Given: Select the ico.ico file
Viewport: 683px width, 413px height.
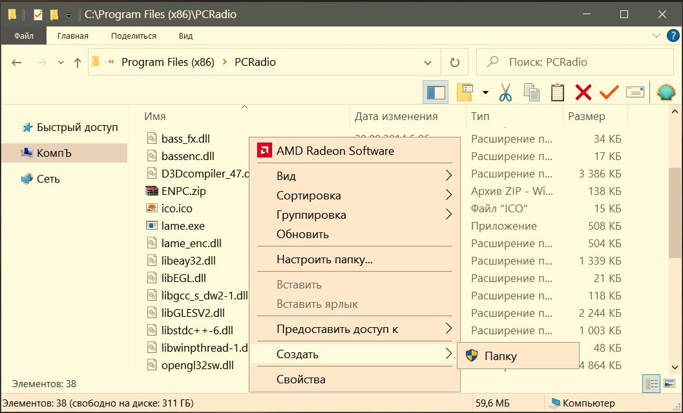Looking at the screenshot, I should pyautogui.click(x=177, y=208).
